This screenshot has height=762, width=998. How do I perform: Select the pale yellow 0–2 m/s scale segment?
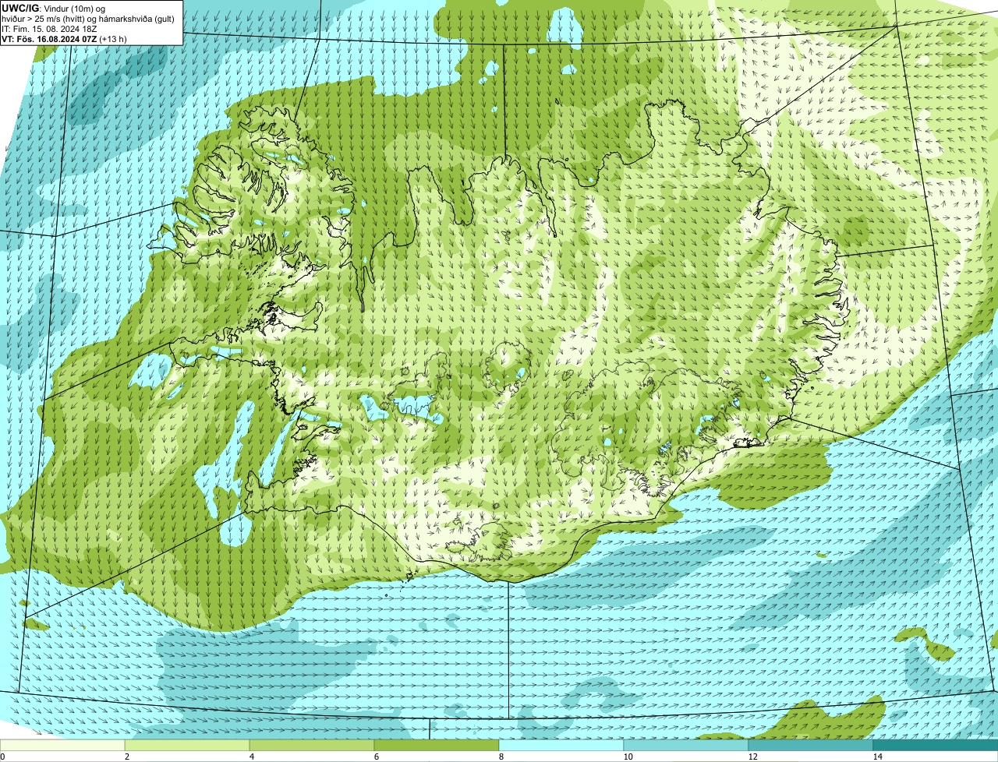click(x=62, y=745)
